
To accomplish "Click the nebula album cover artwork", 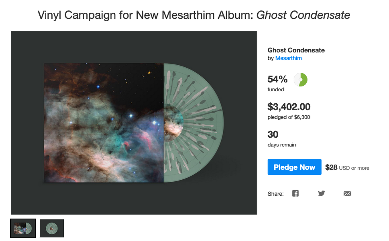I will pyautogui.click(x=104, y=123).
